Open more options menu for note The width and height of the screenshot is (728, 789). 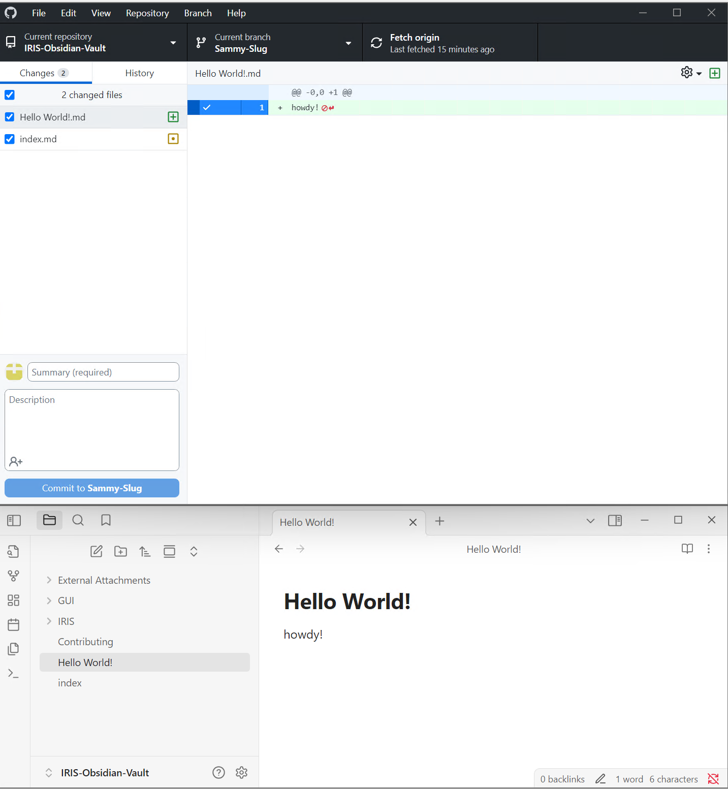point(709,549)
